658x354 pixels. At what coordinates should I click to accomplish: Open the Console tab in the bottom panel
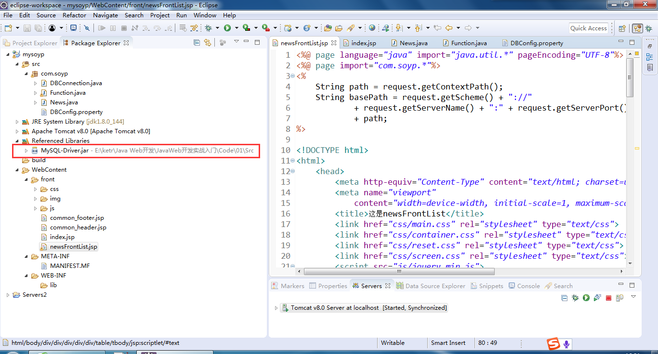[x=524, y=286]
